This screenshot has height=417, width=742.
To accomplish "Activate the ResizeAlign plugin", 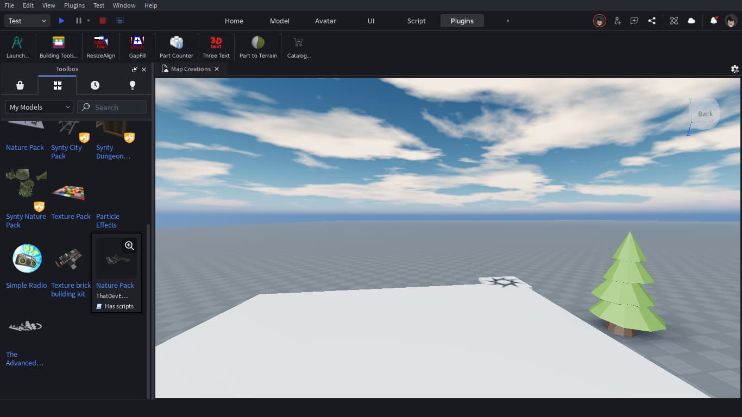I will (x=101, y=47).
